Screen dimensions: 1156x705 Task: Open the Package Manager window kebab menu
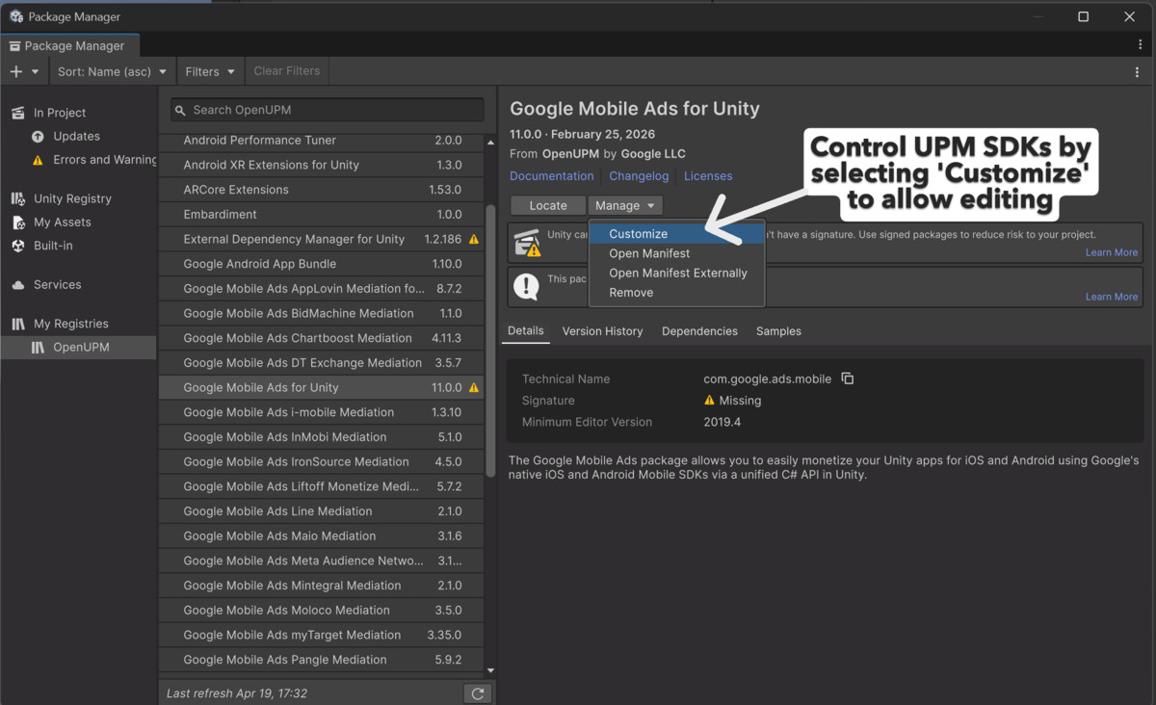pos(1141,45)
